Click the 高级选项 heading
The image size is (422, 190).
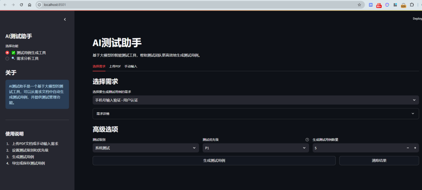click(x=105, y=129)
